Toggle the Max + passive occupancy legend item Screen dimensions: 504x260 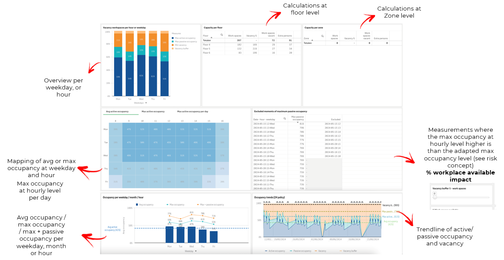[210, 205]
